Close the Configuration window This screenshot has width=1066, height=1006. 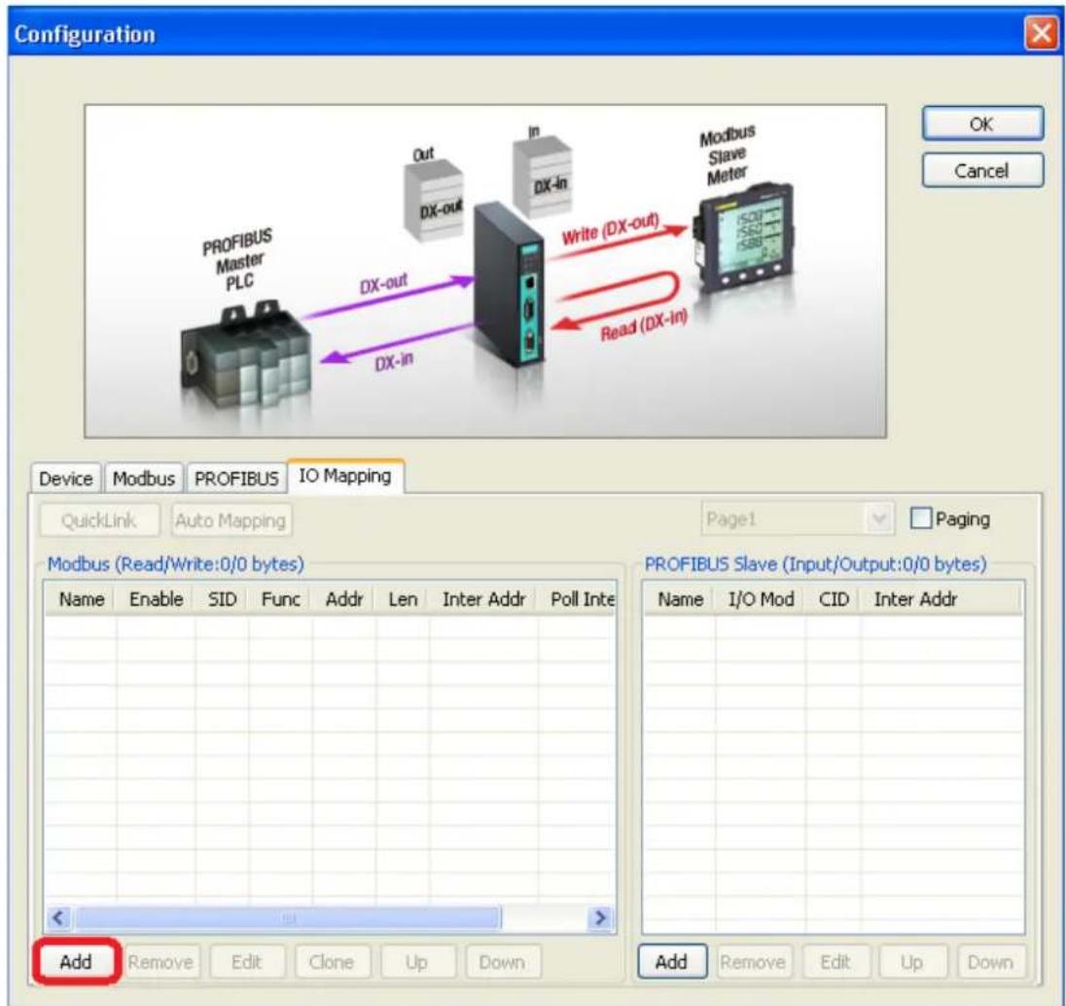(x=1040, y=33)
